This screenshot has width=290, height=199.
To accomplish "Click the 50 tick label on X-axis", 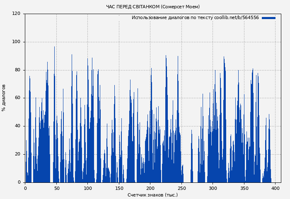I will [56, 188].
